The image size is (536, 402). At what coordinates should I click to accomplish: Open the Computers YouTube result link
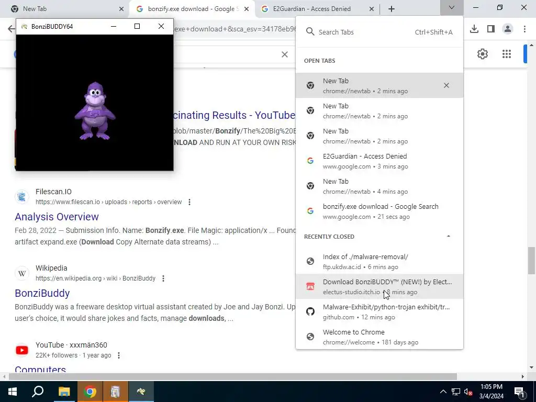coord(40,369)
